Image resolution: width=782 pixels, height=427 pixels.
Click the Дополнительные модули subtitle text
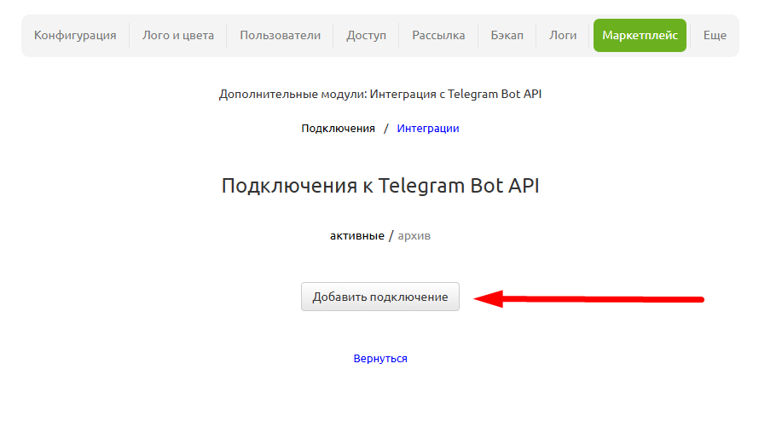click(380, 94)
